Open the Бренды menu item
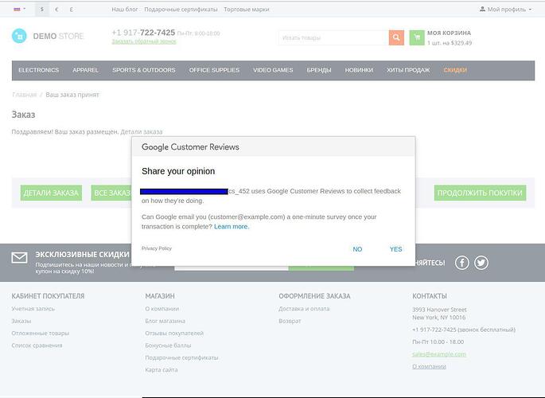 [x=319, y=70]
